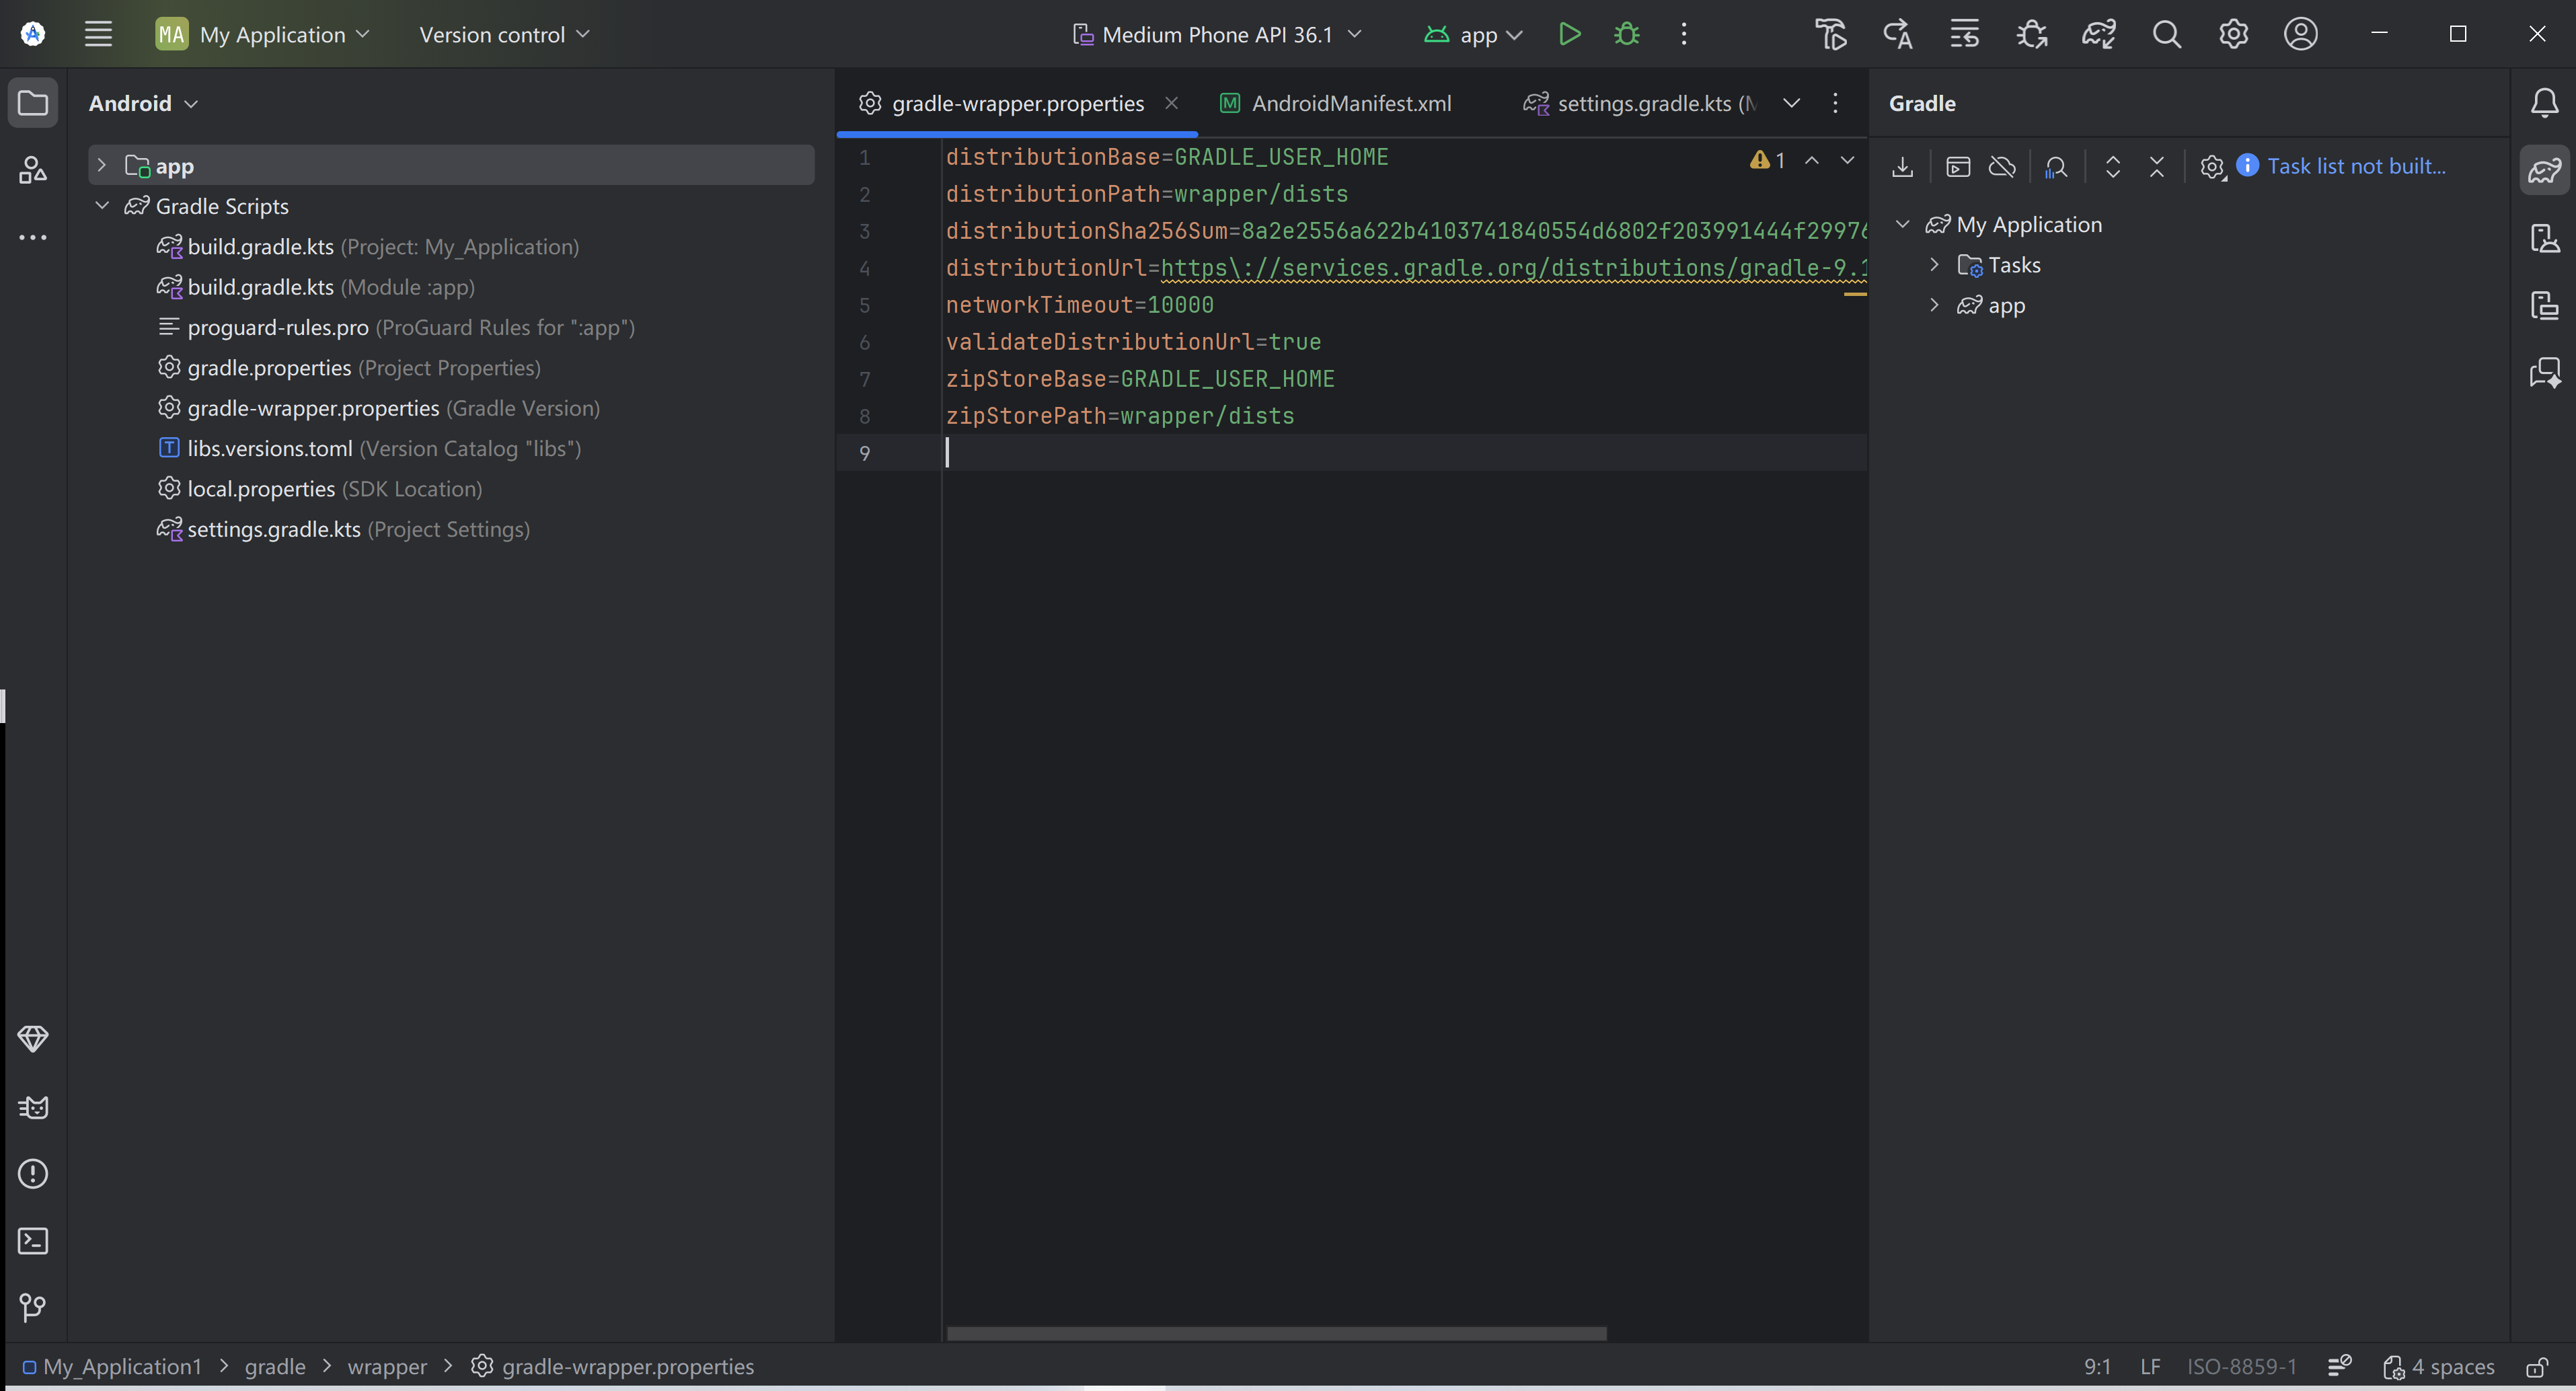
Task: Expand Tasks node in the Gradle panel
Action: [x=1934, y=265]
